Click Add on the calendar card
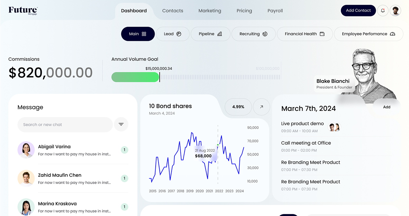The height and width of the screenshot is (216, 409). 387,107
